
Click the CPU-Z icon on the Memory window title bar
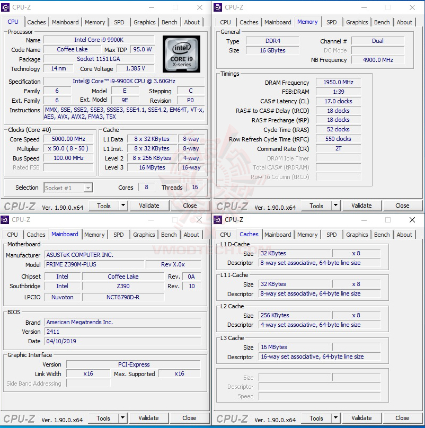218,7
